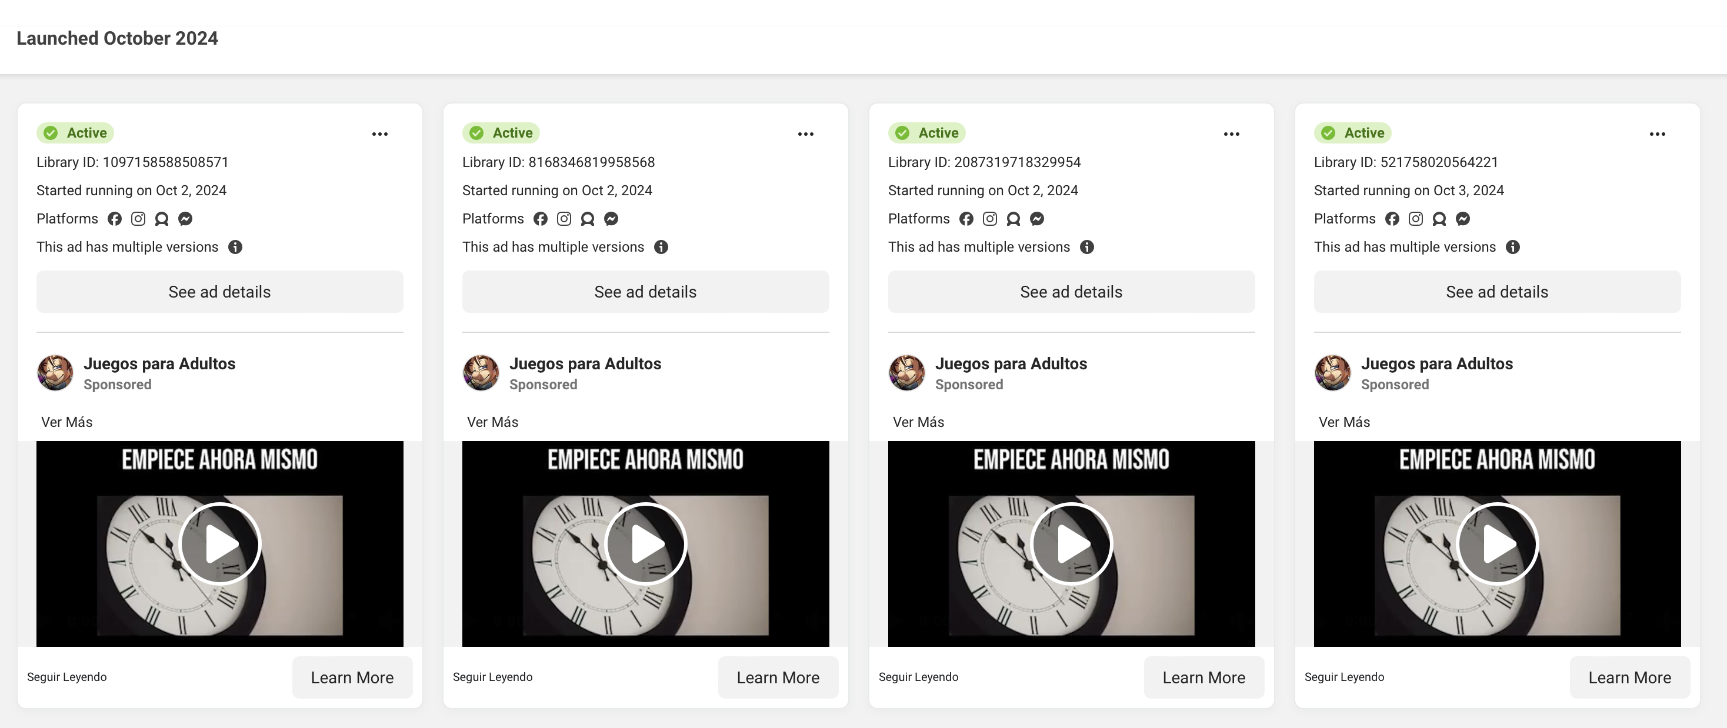Click Learn More on ad 521758020564221
This screenshot has height=728, width=1727.
(1629, 677)
